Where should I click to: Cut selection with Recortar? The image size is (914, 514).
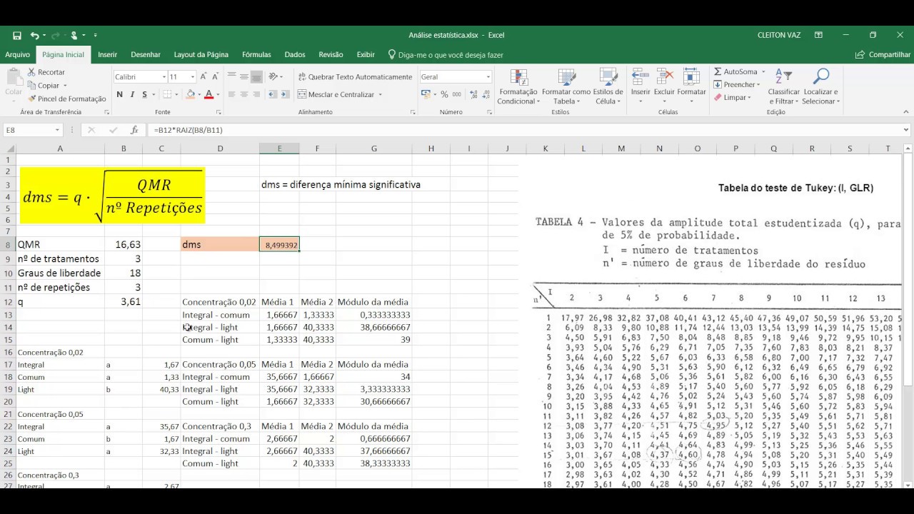[46, 72]
